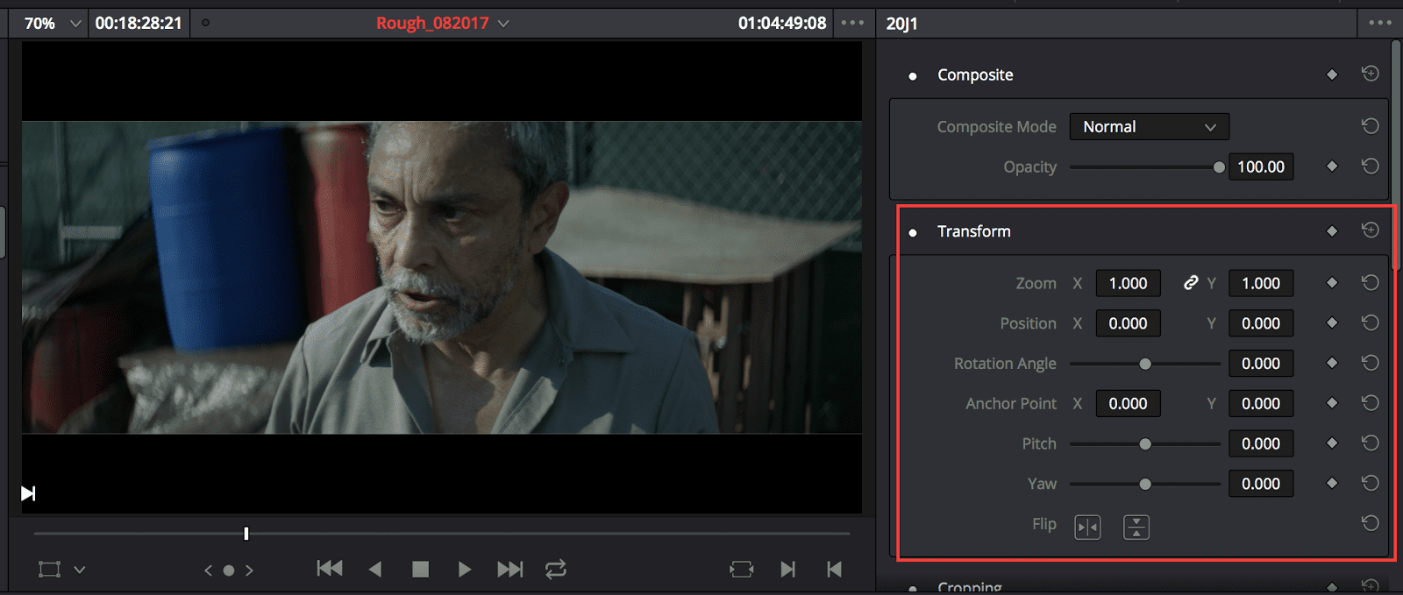Open the Composite Mode dropdown set to Normal
Image resolution: width=1403 pixels, height=595 pixels.
pyautogui.click(x=1150, y=127)
